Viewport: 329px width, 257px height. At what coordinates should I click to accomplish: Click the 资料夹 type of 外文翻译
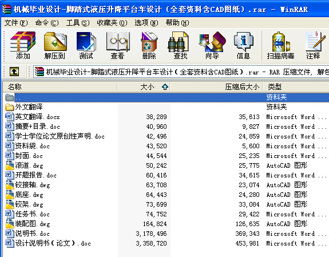click(x=276, y=107)
